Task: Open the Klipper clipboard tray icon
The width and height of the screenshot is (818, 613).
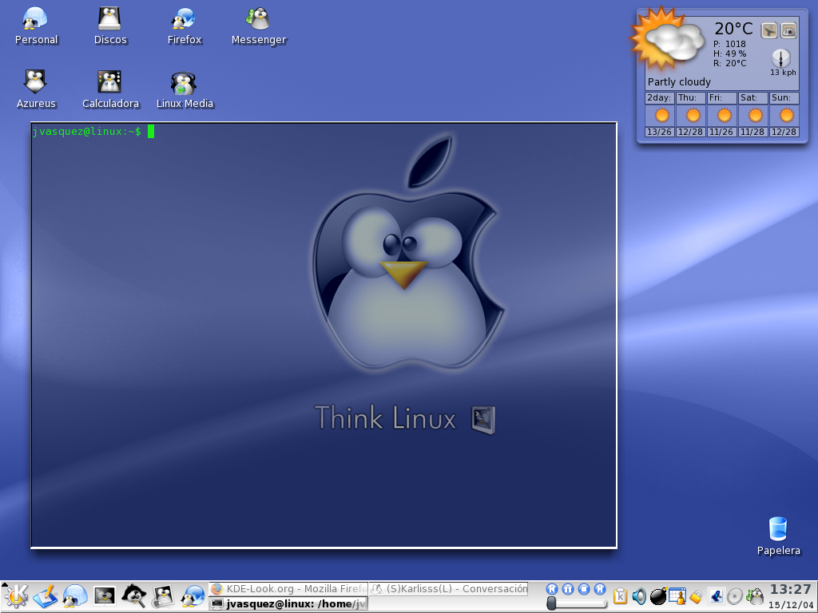Action: (x=620, y=595)
